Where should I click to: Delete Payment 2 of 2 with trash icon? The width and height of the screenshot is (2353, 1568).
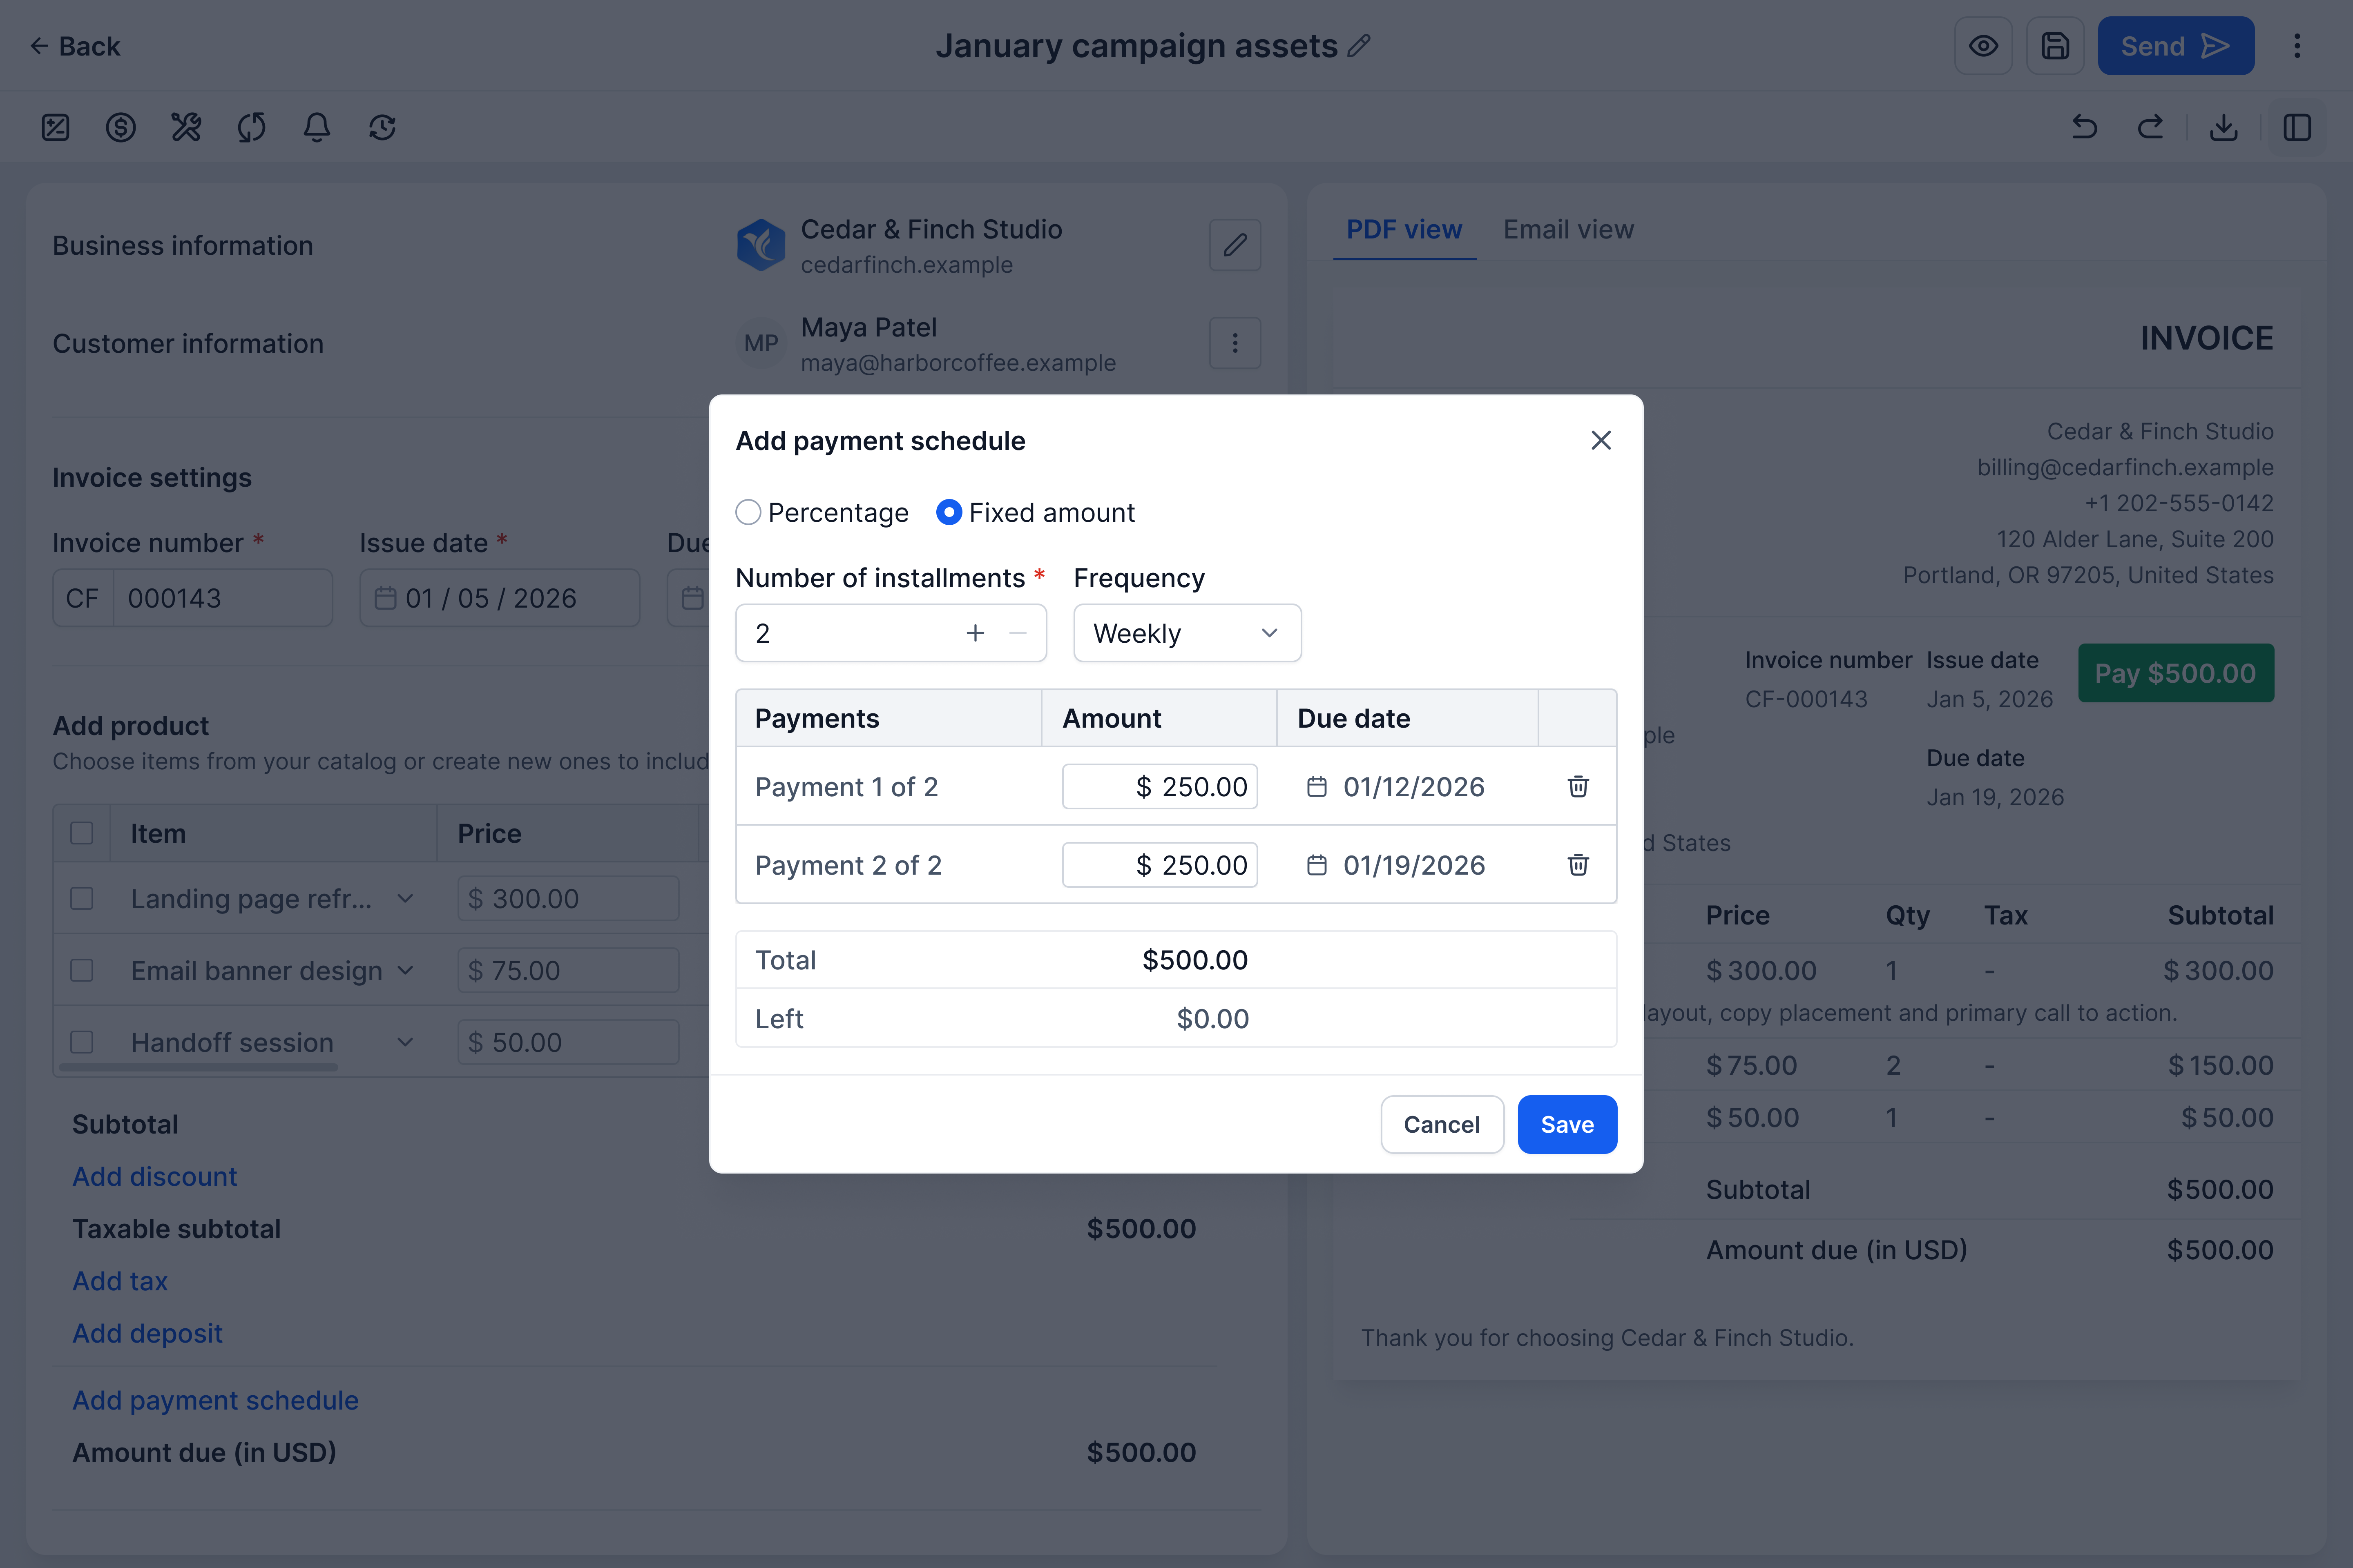1578,864
